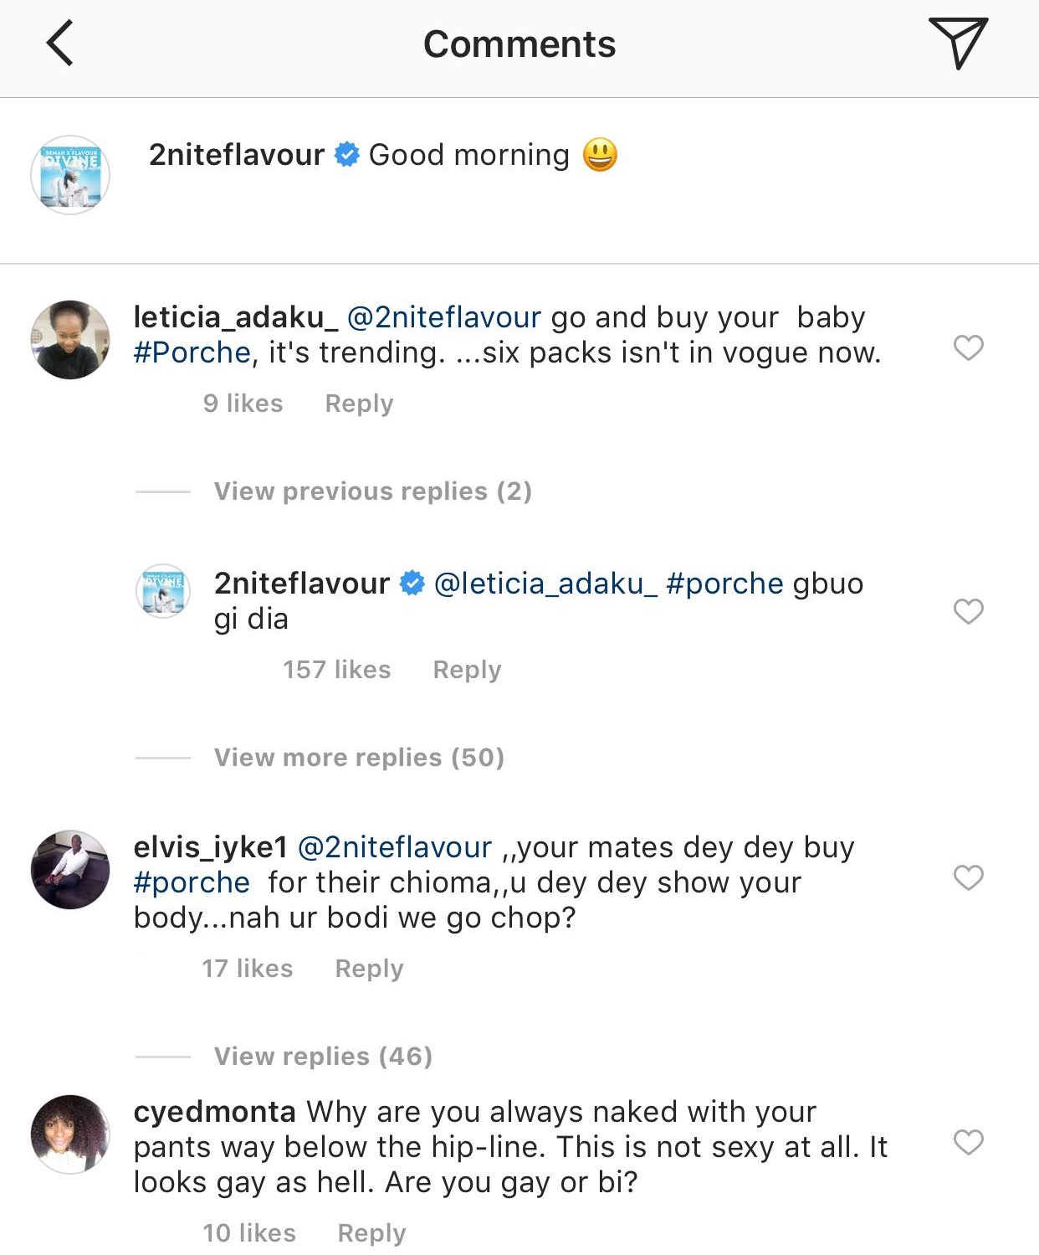This screenshot has width=1039, height=1255.
Task: Open the direct message paper plane icon
Action: tap(958, 43)
